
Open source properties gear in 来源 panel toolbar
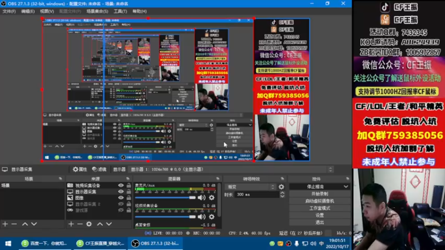coord(89,224)
